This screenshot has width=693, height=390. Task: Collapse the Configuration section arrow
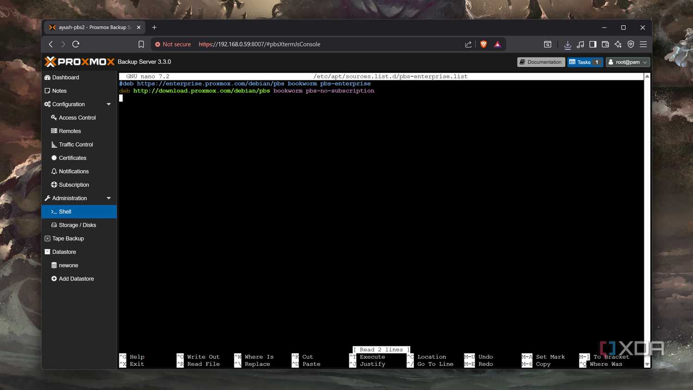tap(109, 104)
